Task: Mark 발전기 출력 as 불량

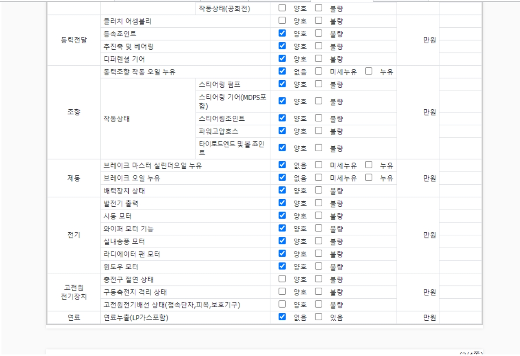Action: click(319, 203)
